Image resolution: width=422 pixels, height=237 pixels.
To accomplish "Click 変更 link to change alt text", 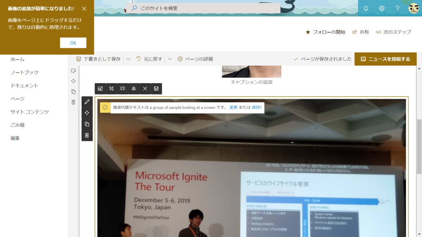I will click(x=234, y=107).
